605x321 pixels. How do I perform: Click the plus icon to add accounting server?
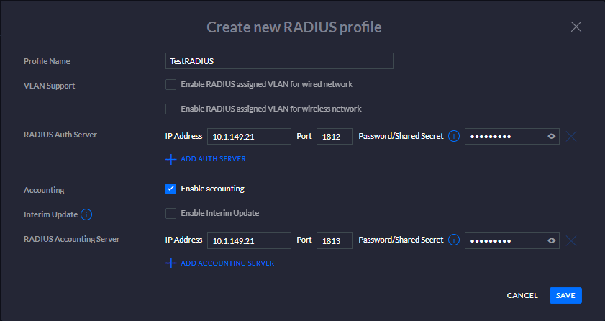click(171, 263)
